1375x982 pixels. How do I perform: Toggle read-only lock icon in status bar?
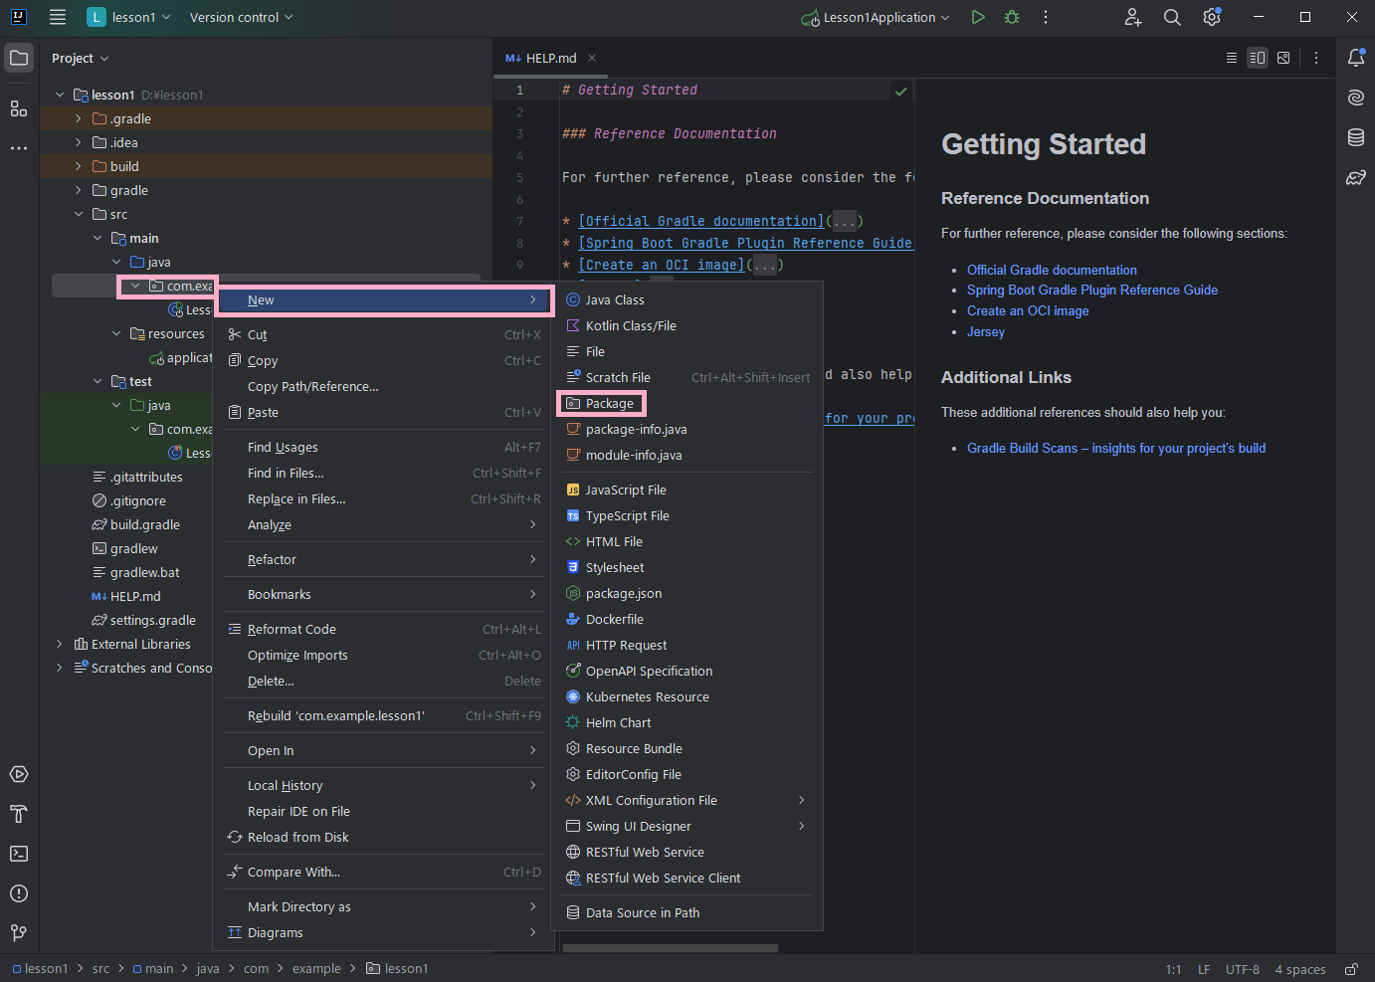click(x=1351, y=969)
